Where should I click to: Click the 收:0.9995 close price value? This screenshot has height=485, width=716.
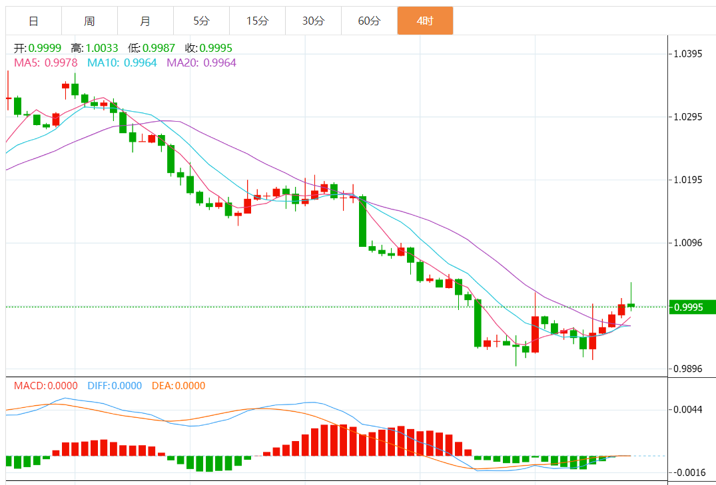[x=208, y=48]
